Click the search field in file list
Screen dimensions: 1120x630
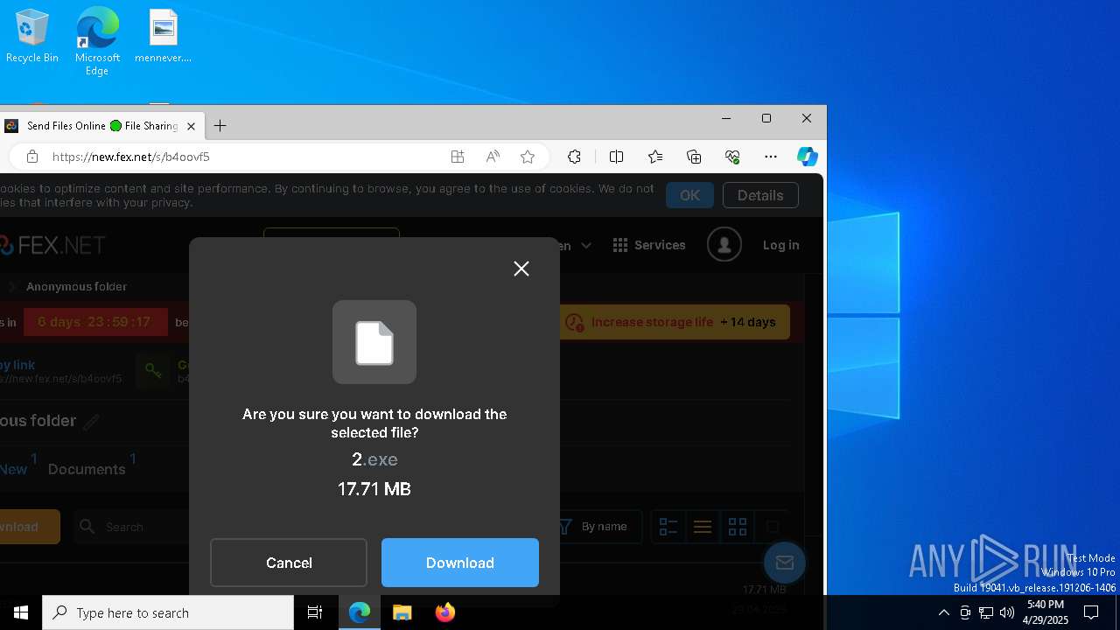[131, 527]
